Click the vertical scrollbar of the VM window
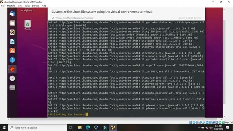Viewport: 233px width, 131px height. click(224, 62)
